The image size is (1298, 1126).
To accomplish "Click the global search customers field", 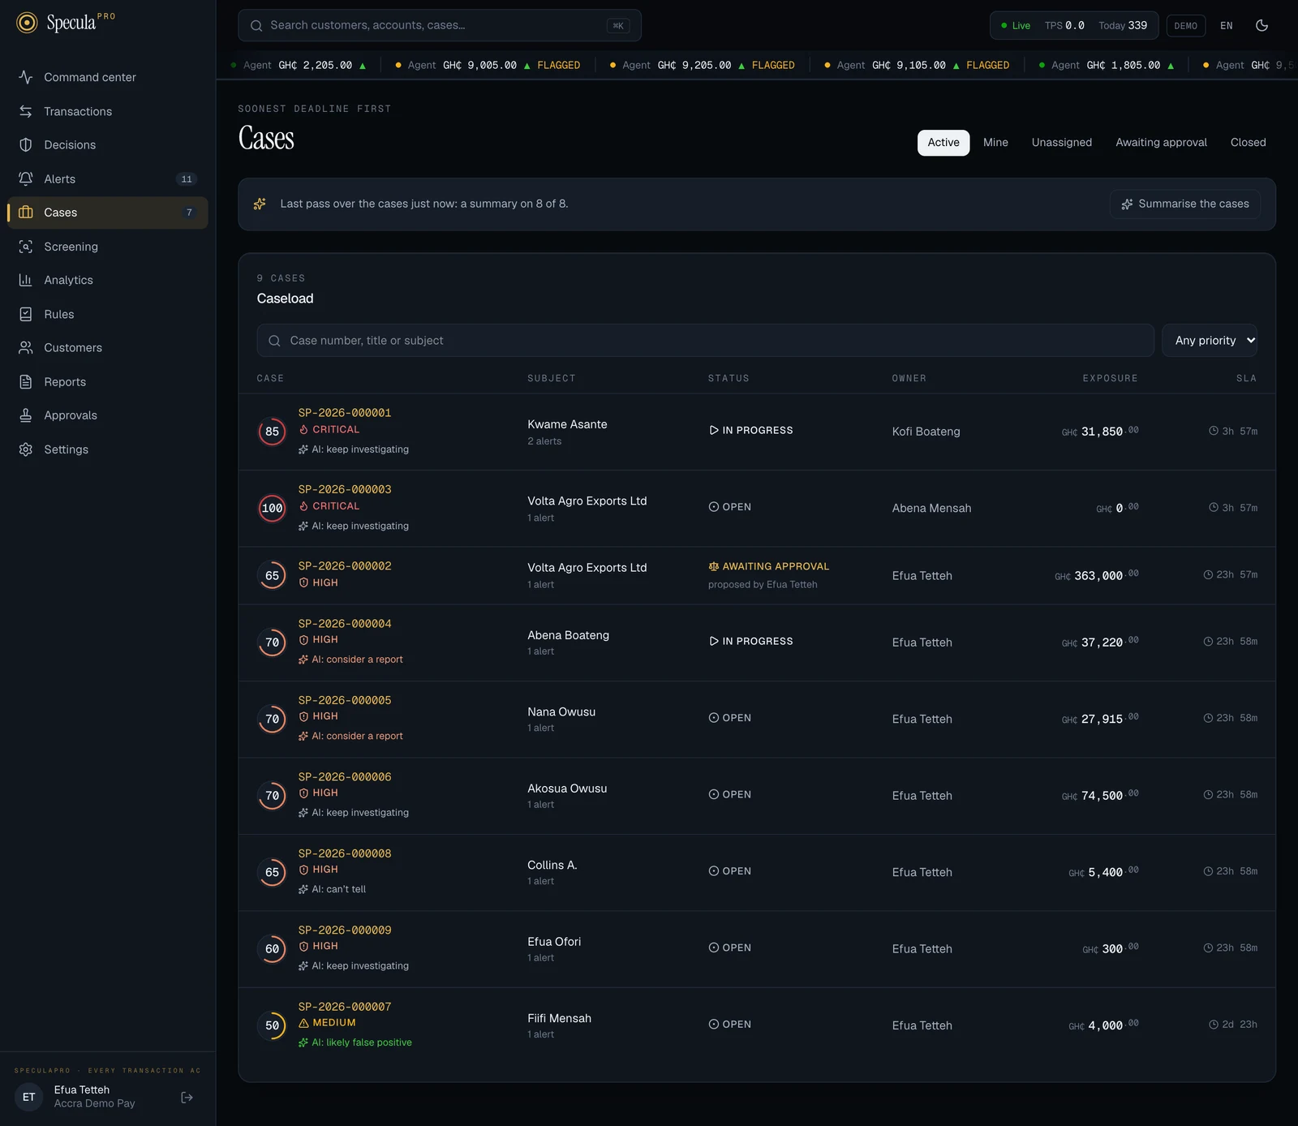I will 439,25.
